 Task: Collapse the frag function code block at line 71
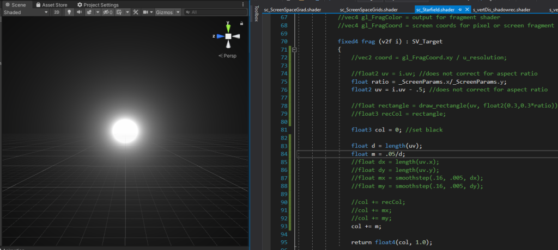pyautogui.click(x=295, y=49)
